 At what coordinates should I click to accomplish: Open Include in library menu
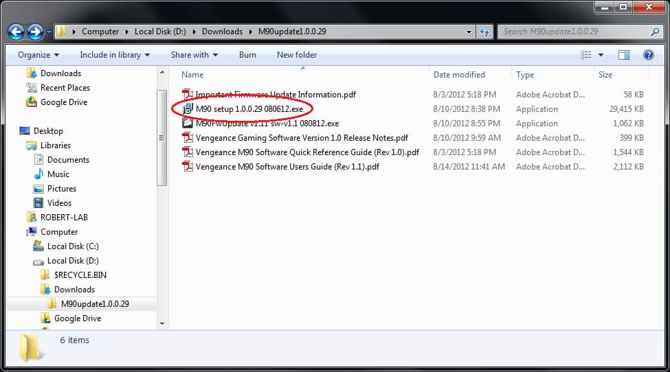coord(115,55)
